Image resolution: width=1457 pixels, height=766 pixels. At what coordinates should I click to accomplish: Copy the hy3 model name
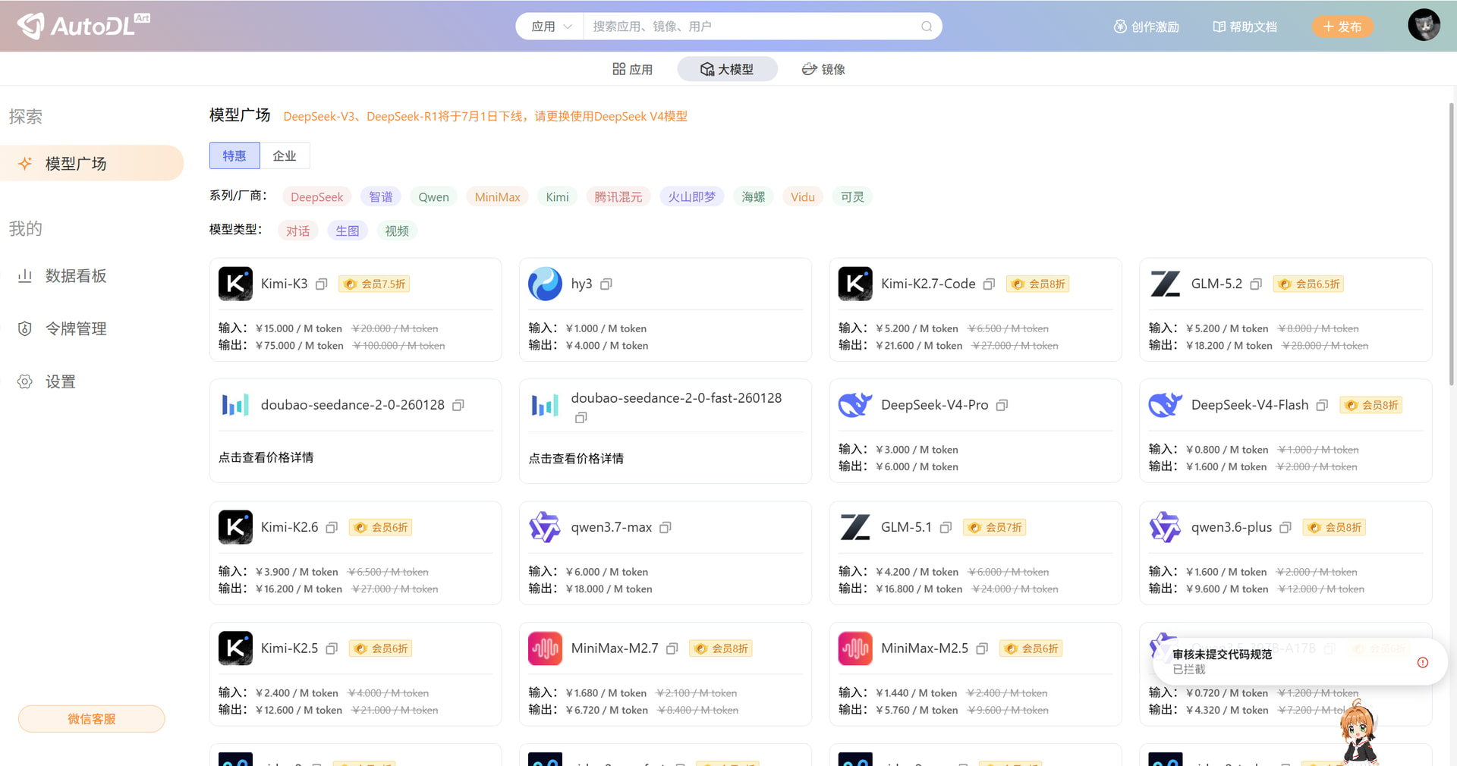(x=606, y=284)
